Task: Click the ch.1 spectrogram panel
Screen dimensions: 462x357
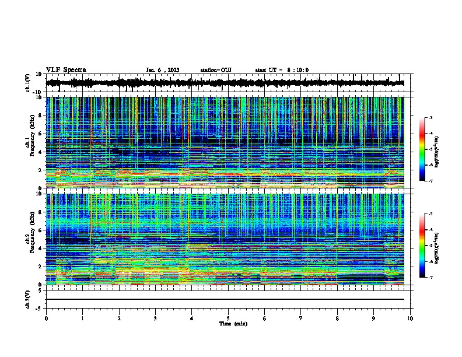Action: pos(225,142)
